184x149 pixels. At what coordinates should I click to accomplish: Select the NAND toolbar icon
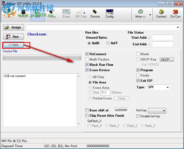23,14
